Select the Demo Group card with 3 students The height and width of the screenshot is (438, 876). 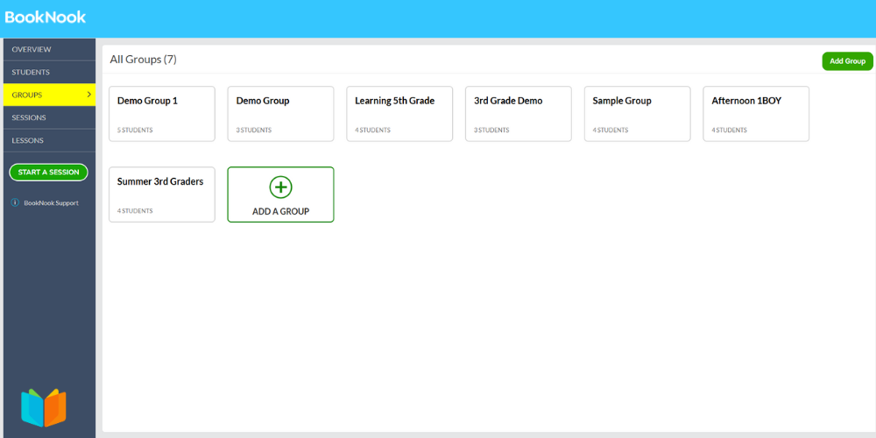(x=280, y=113)
